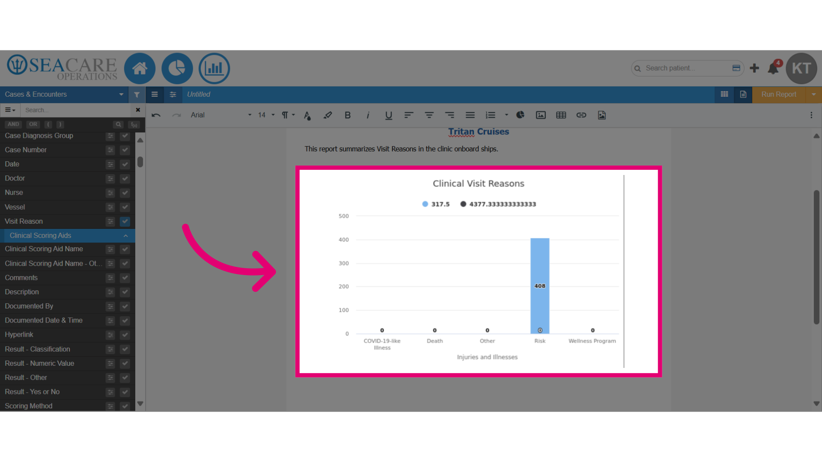Screen dimensions: 822x462
Task: Open the KT user avatar menu
Action: click(801, 68)
